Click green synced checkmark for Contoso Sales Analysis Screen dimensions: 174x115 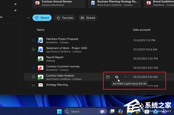(x=33, y=77)
